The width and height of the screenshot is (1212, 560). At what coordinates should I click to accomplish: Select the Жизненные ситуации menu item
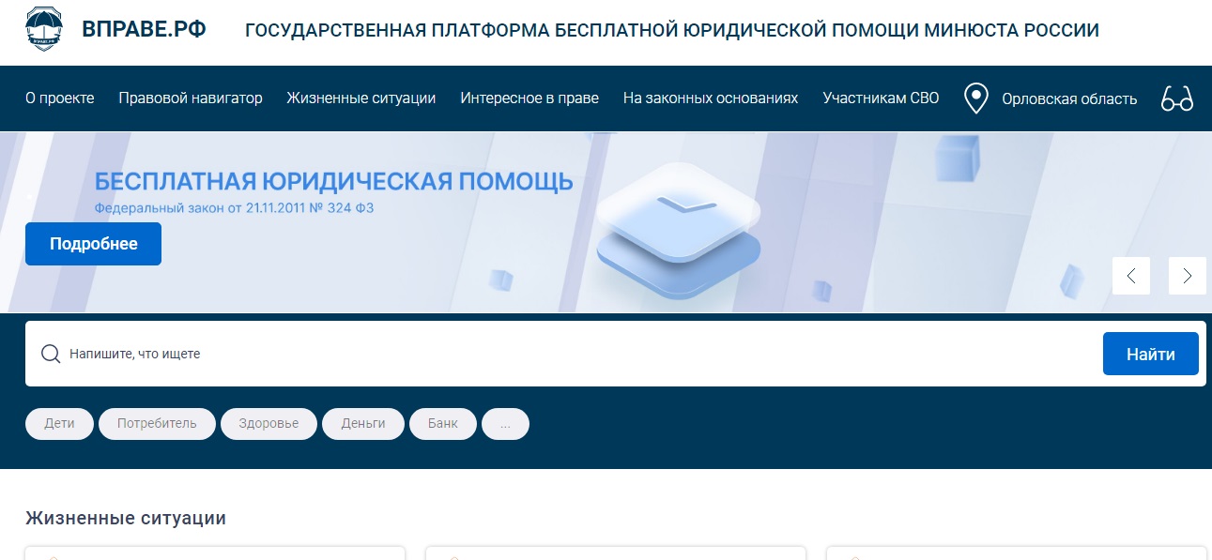point(361,98)
